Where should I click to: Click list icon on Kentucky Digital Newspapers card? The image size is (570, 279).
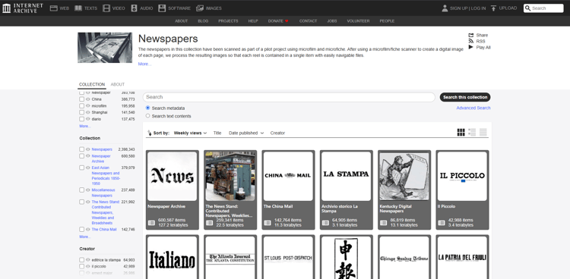383,223
